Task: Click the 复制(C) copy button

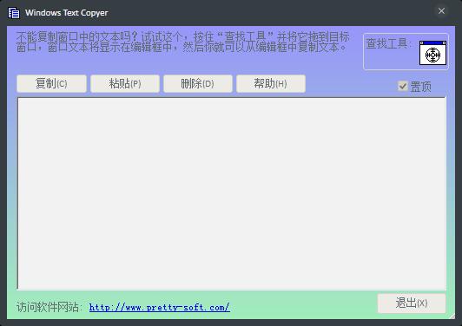Action: pos(51,83)
